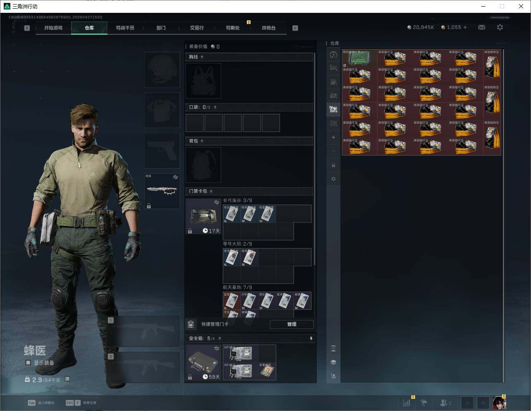This screenshot has width=531, height=411.
Task: Click the stacked layers icon in warehouse sidebar
Action: [x=333, y=362]
